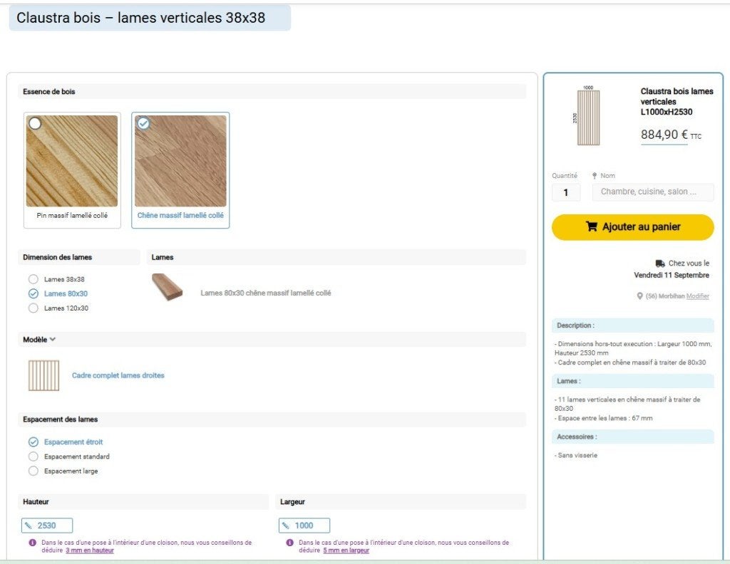Image resolution: width=730 pixels, height=564 pixels.
Task: Select Espacement standard radio option
Action: [x=33, y=456]
